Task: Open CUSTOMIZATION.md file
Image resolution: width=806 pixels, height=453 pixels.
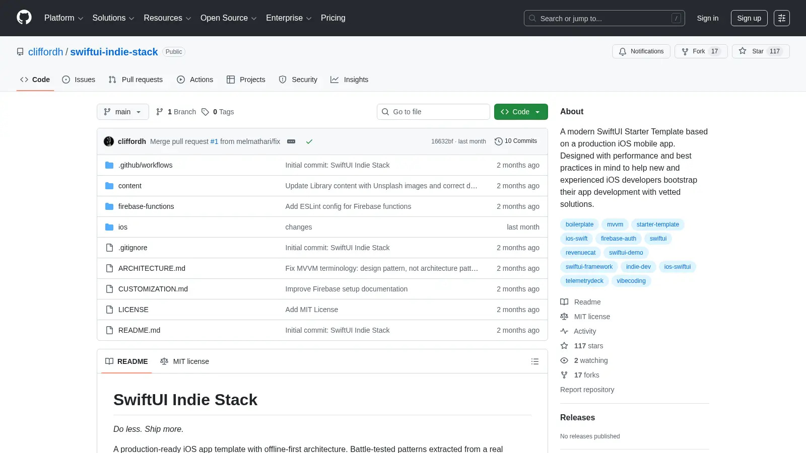Action: click(x=153, y=289)
